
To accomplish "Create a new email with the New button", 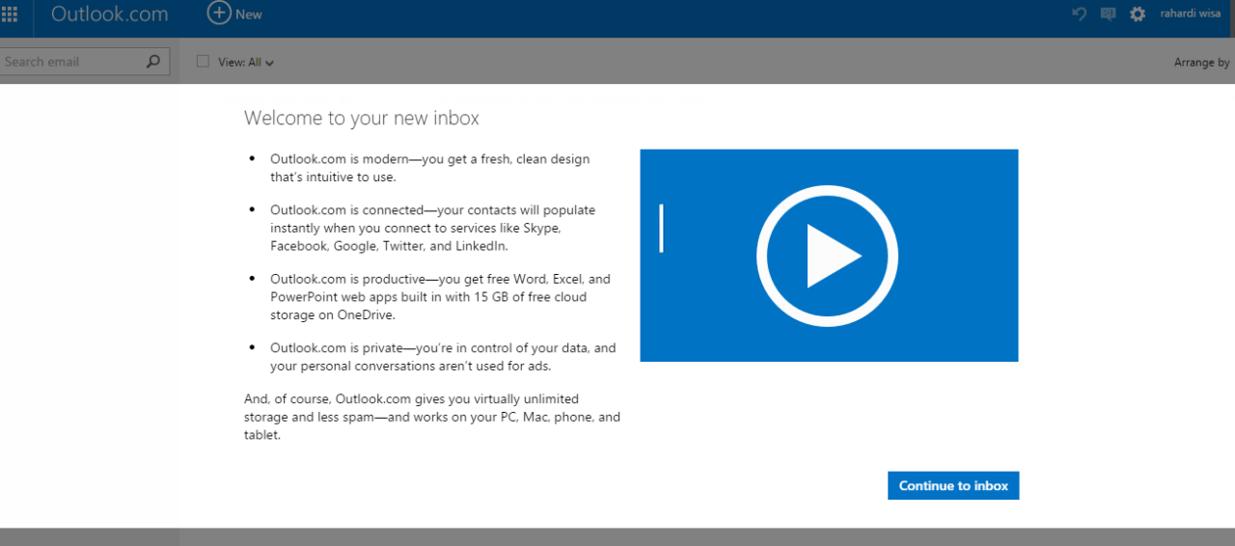I will coord(234,14).
